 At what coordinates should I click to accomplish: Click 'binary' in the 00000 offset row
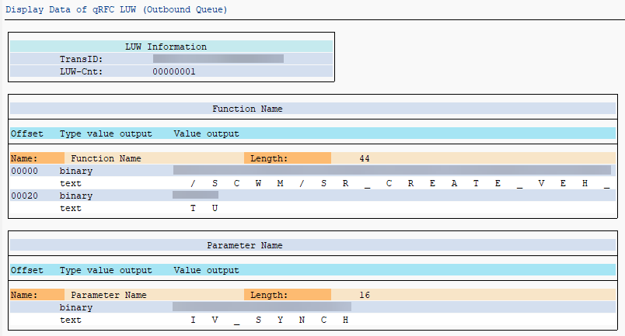tap(76, 171)
